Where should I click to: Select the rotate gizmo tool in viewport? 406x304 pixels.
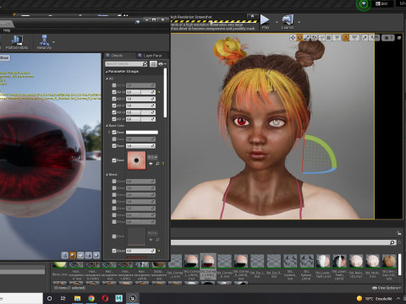point(299,37)
